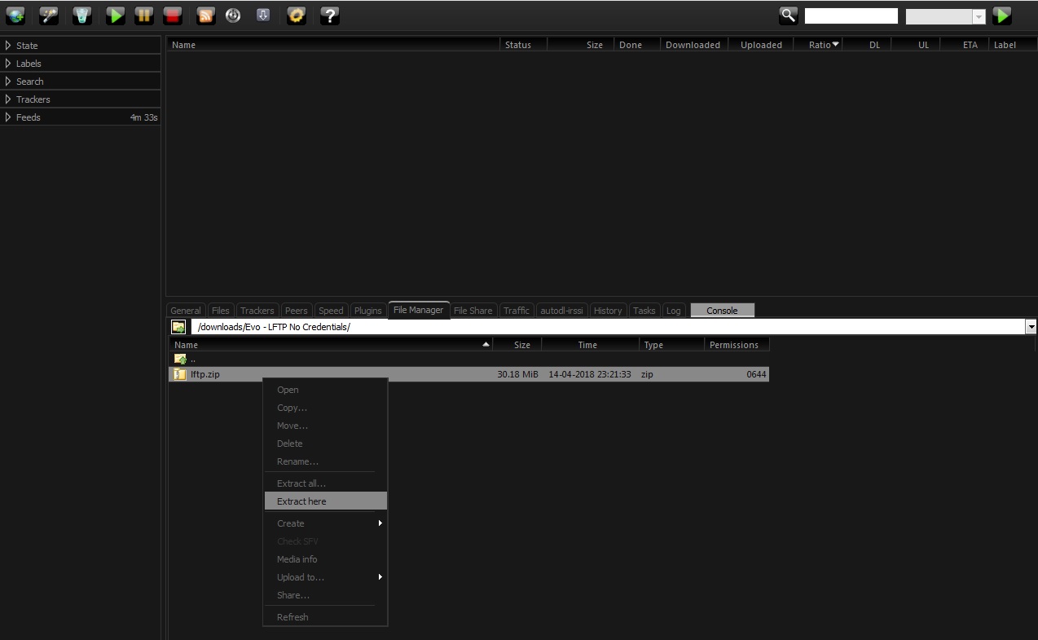Remove selected torrent using the trash icon

coord(81,15)
